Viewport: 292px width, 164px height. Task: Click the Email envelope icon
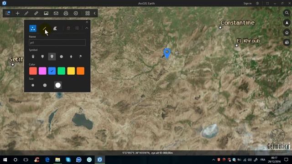tap(56, 13)
